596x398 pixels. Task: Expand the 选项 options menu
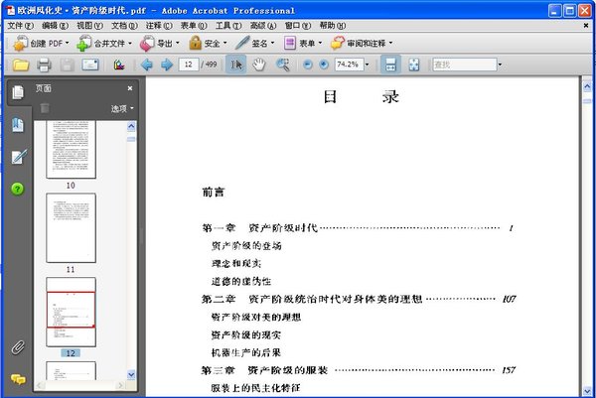click(122, 107)
